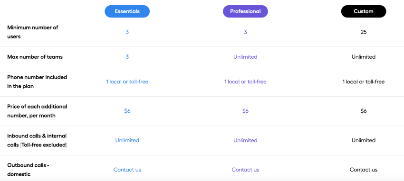
Task: Click Phone number included in the plan label
Action: (x=37, y=81)
